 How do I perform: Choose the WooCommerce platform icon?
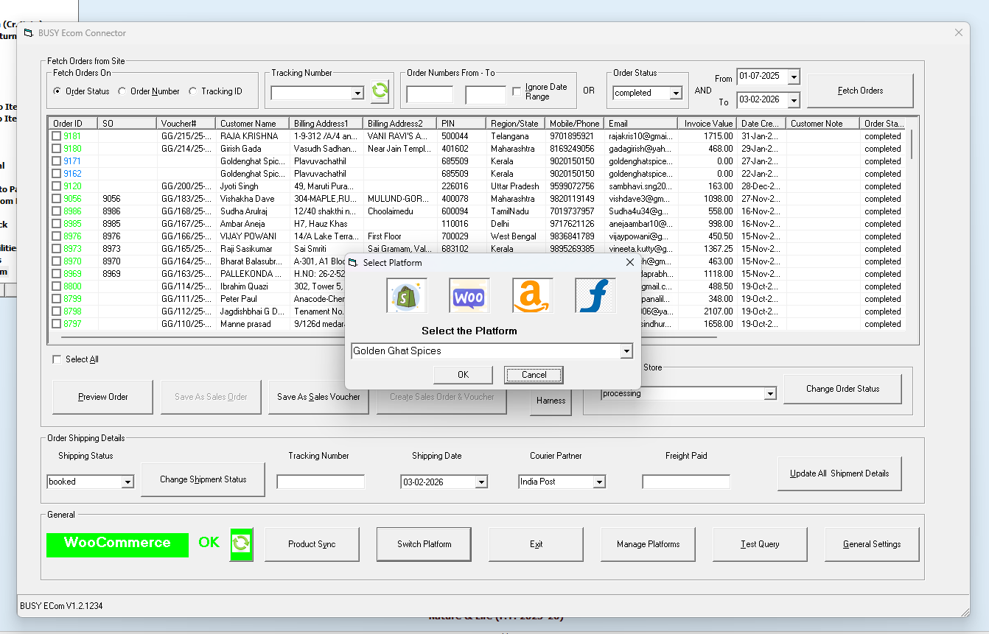(469, 296)
